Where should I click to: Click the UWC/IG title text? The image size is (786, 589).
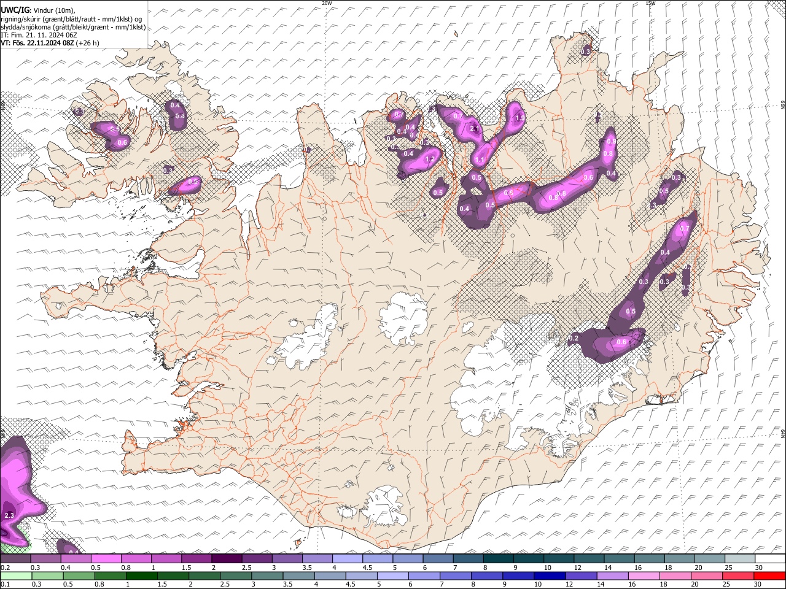coord(15,10)
